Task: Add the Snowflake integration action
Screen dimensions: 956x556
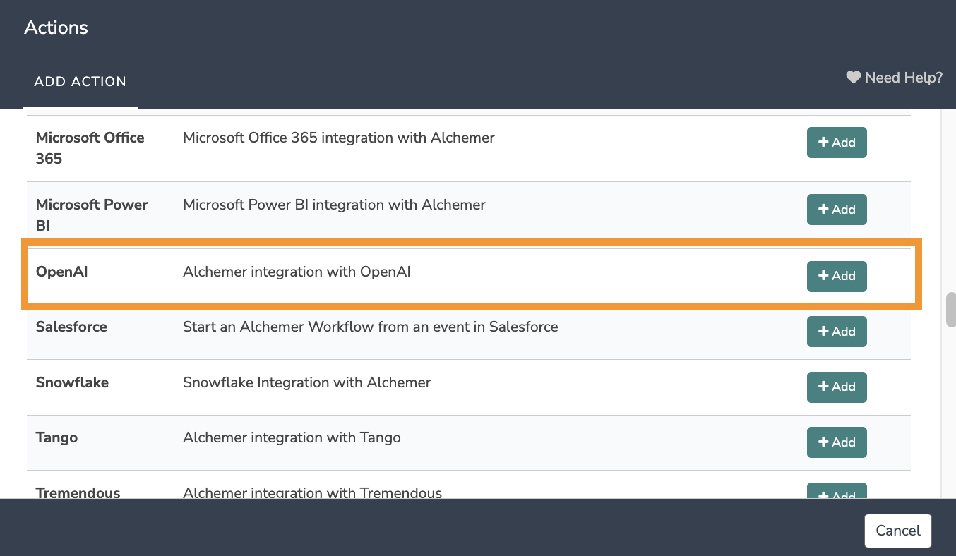Action: point(837,387)
